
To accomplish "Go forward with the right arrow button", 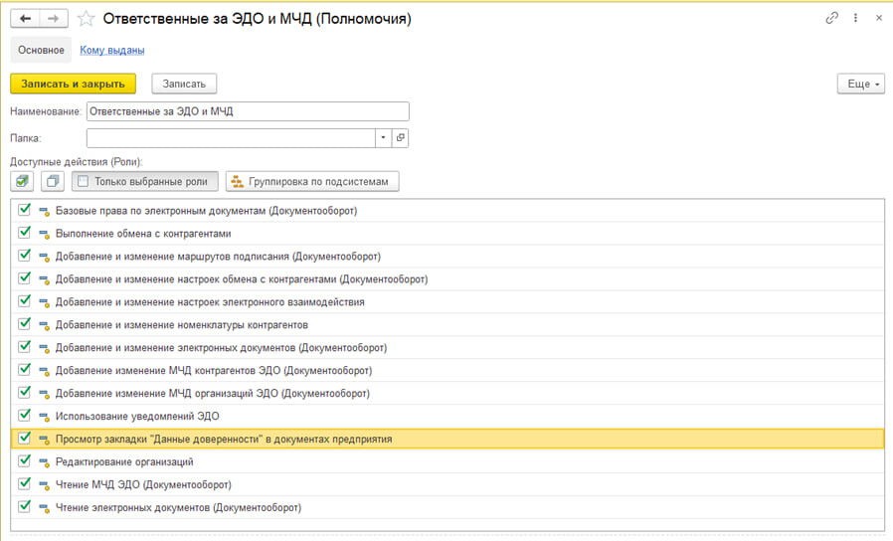I will point(54,19).
